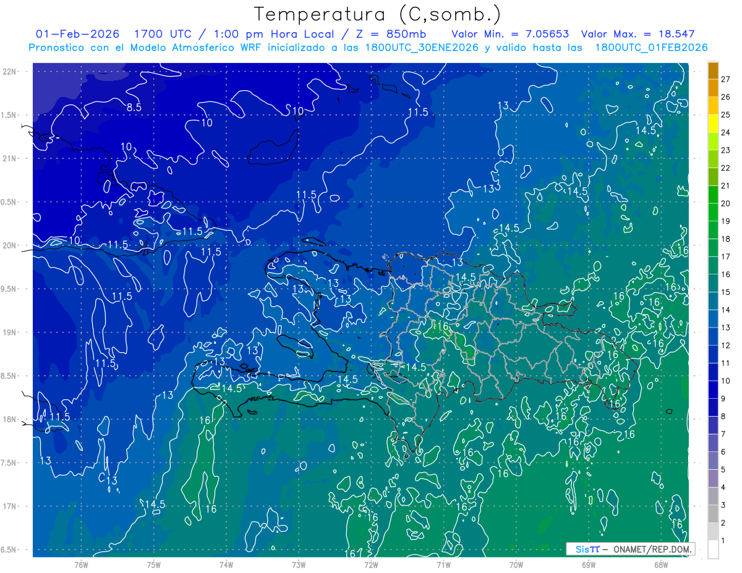Click the 70W longitude axis label
742x573 pixels.
516,564
